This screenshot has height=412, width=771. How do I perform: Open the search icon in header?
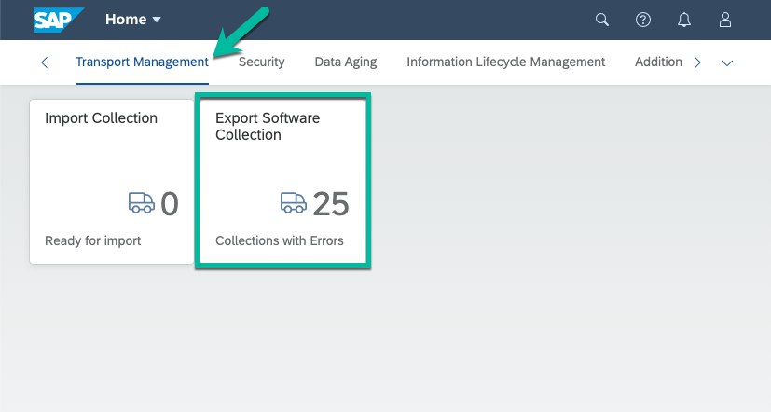(602, 20)
